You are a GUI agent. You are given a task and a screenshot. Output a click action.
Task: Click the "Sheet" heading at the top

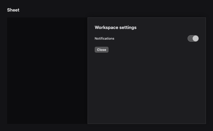[13, 10]
